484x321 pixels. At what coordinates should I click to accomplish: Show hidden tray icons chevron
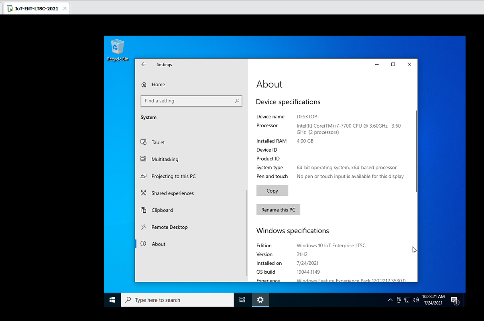click(390, 300)
